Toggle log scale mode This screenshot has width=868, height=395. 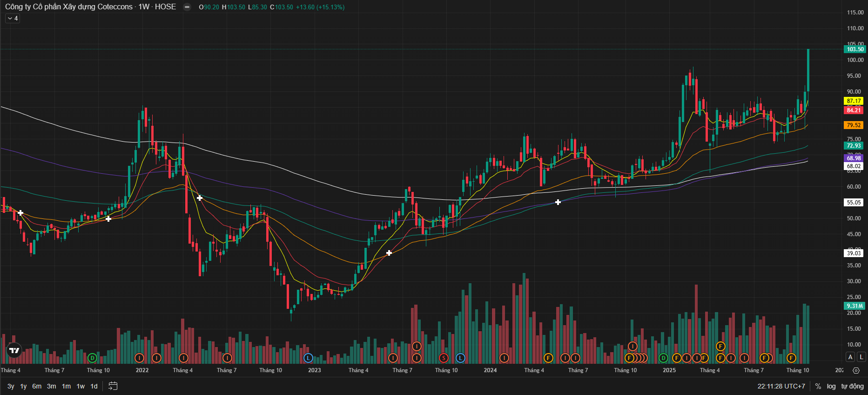831,386
